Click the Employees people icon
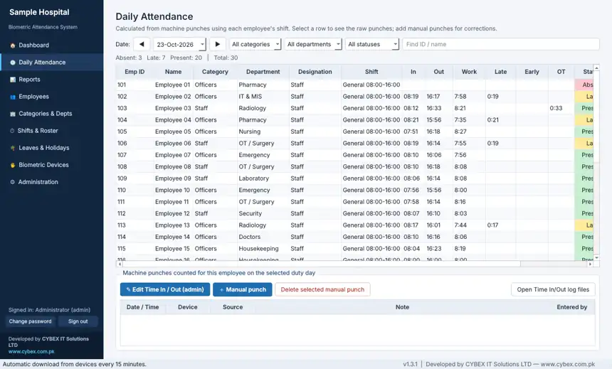Screen dimensions: 612x369 [13, 97]
